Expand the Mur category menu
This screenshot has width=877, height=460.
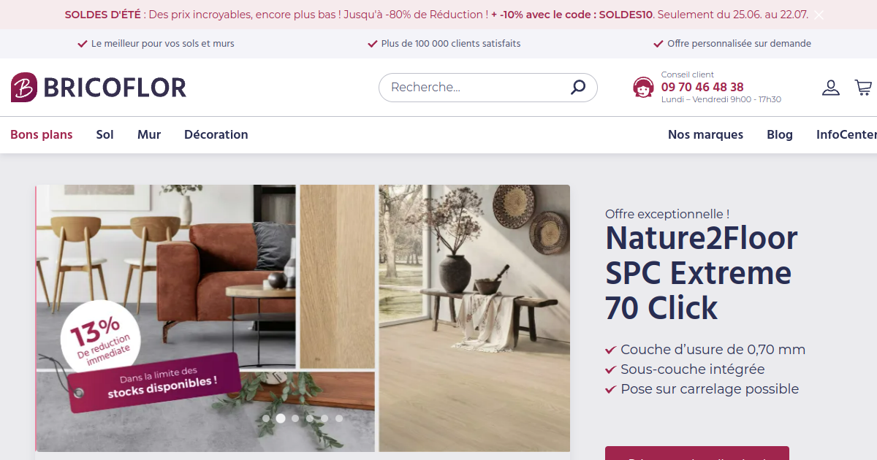tap(149, 134)
